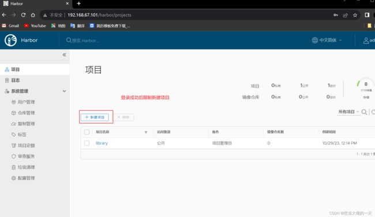
Task: Collapse the sidebar with double-chevron icon
Action: [x=65, y=55]
